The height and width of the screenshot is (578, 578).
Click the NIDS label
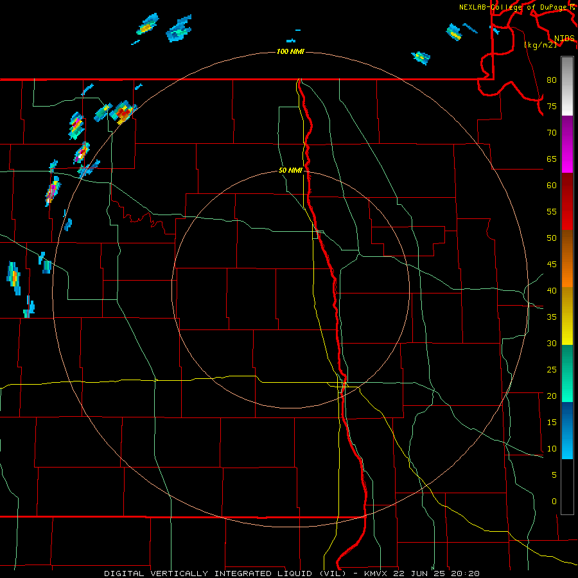pos(564,39)
